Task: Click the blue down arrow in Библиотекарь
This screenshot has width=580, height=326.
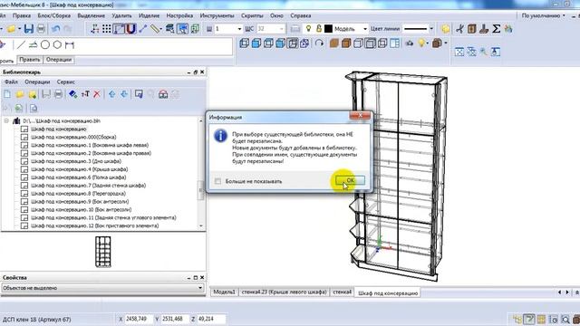Action: point(124,94)
